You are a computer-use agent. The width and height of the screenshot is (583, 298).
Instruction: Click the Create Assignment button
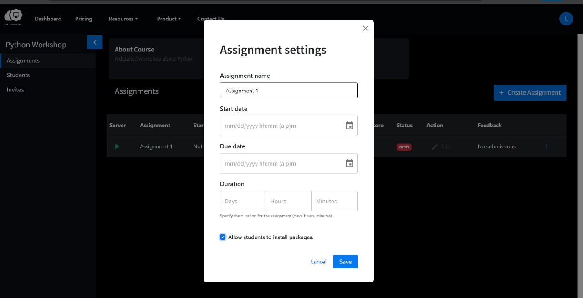530,92
